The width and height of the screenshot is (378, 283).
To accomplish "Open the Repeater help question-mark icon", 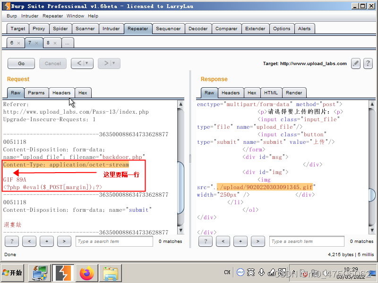I will [x=368, y=64].
